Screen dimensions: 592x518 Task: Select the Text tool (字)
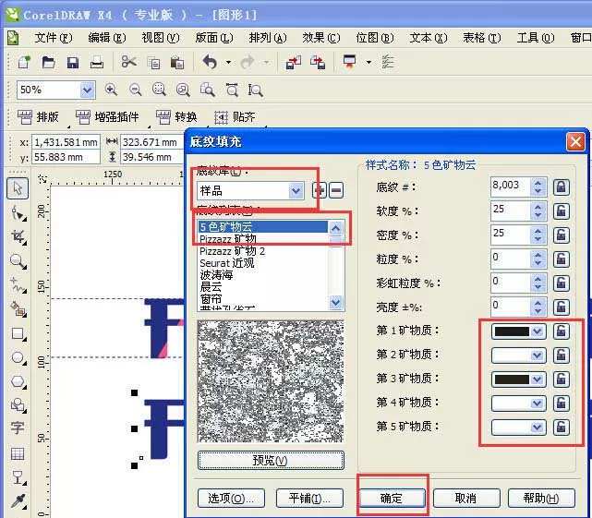click(18, 428)
